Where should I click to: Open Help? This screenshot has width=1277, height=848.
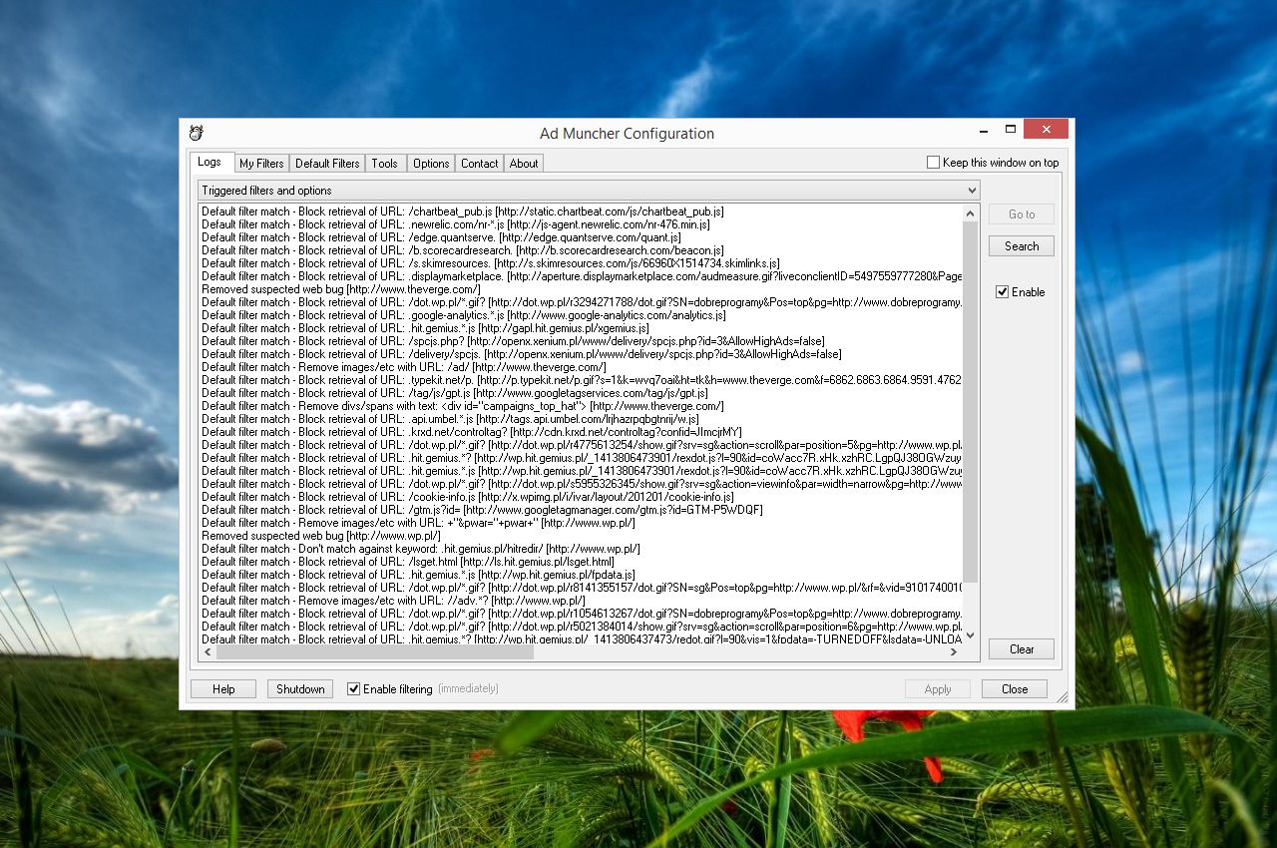223,689
